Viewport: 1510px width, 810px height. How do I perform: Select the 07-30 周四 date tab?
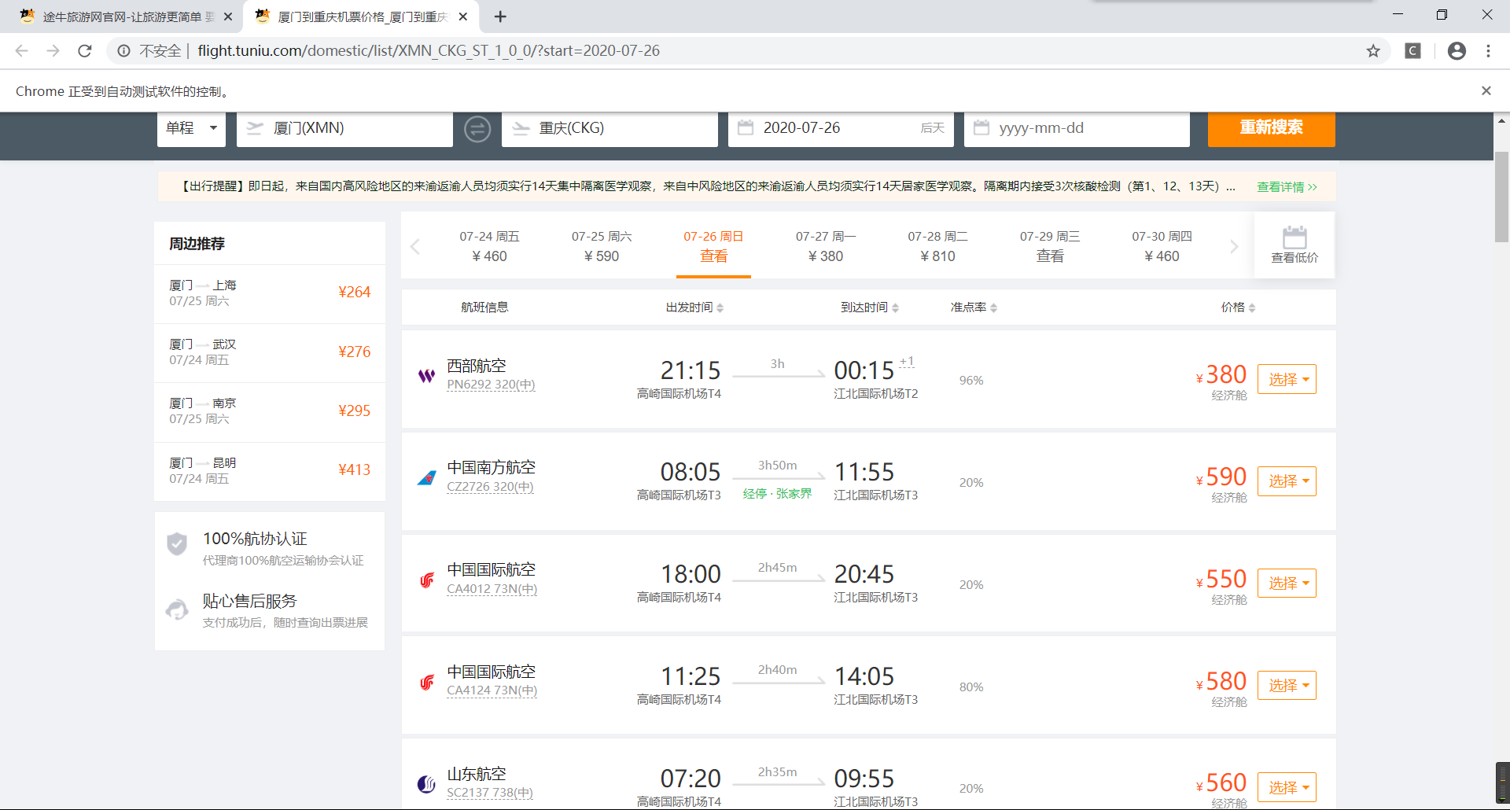pos(1162,246)
